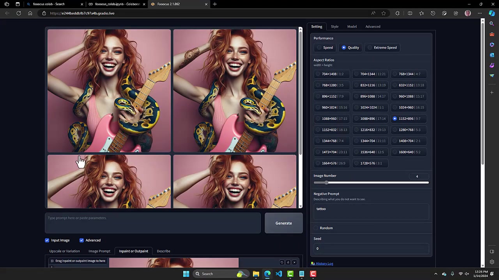Open a new browser tab
The width and height of the screenshot is (499, 280).
215,4
